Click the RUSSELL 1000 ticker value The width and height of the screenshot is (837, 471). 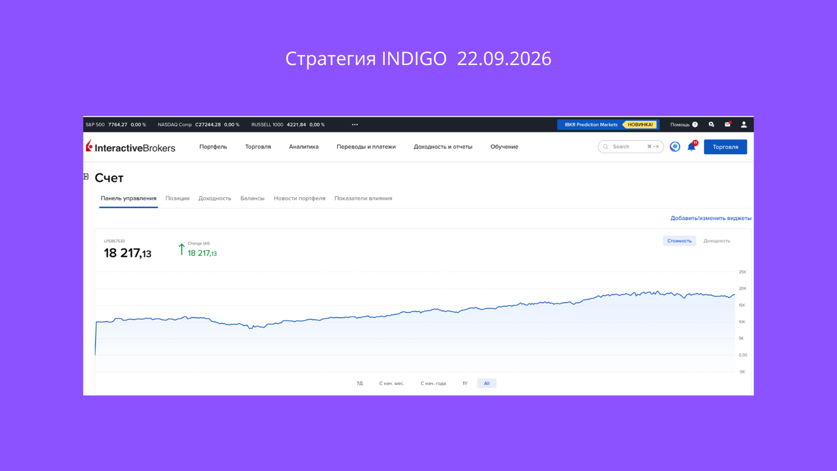pyautogui.click(x=296, y=124)
